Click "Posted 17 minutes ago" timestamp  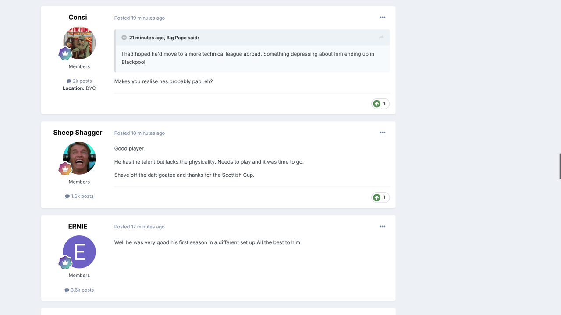139,227
